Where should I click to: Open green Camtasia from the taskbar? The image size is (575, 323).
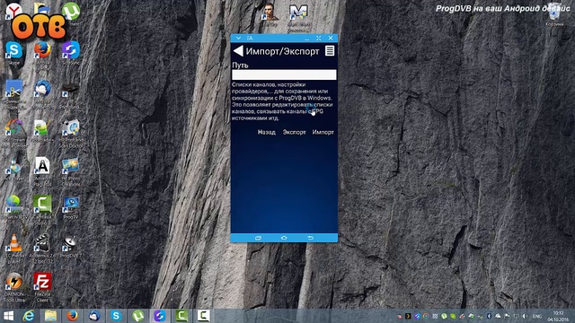(181, 316)
